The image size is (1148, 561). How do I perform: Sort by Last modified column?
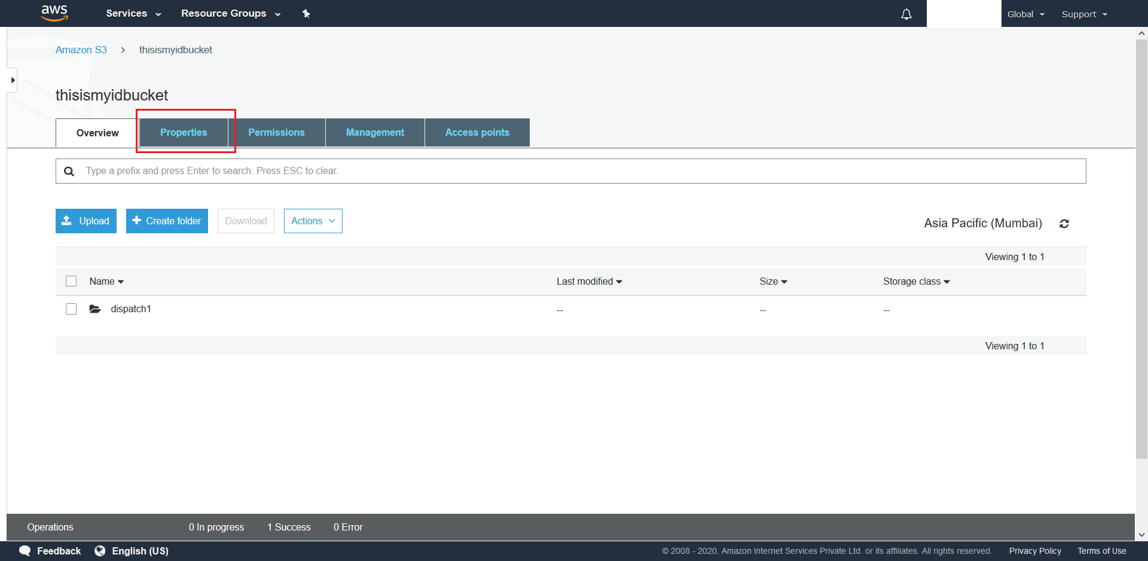coord(589,281)
